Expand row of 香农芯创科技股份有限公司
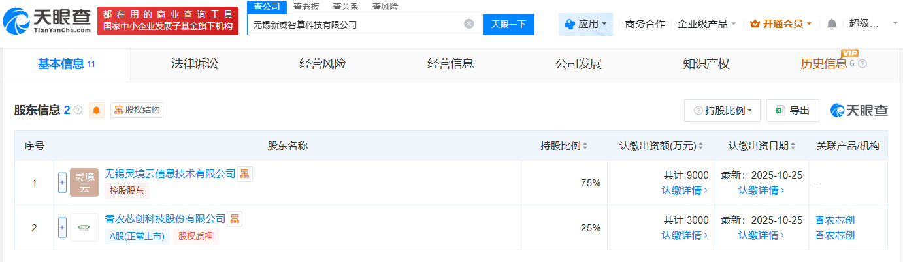 coord(63,227)
